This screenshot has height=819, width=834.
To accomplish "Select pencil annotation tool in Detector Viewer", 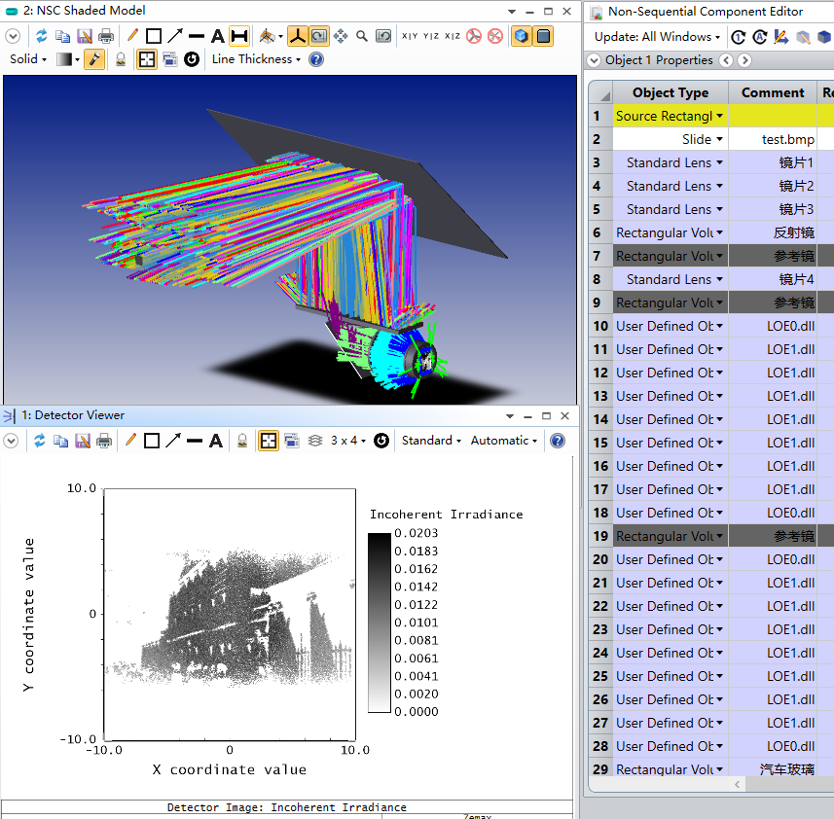I will pos(130,441).
